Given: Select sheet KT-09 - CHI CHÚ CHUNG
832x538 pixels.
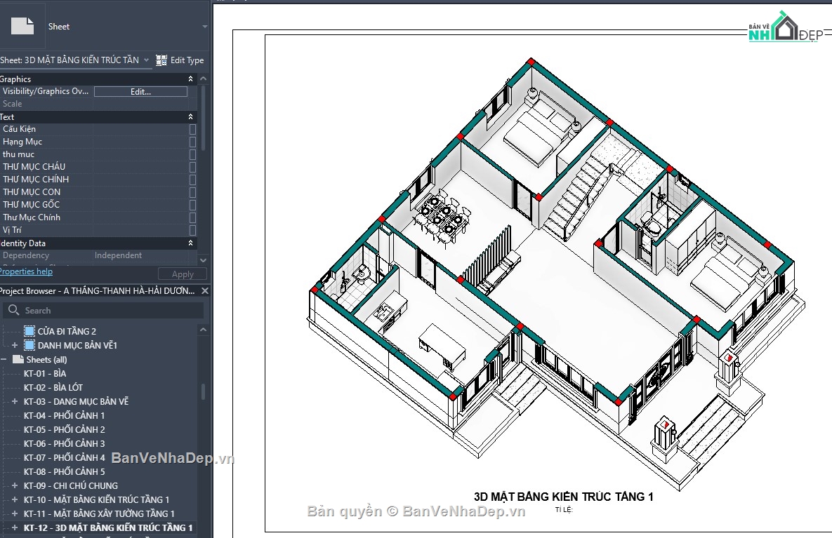Looking at the screenshot, I should tap(71, 485).
